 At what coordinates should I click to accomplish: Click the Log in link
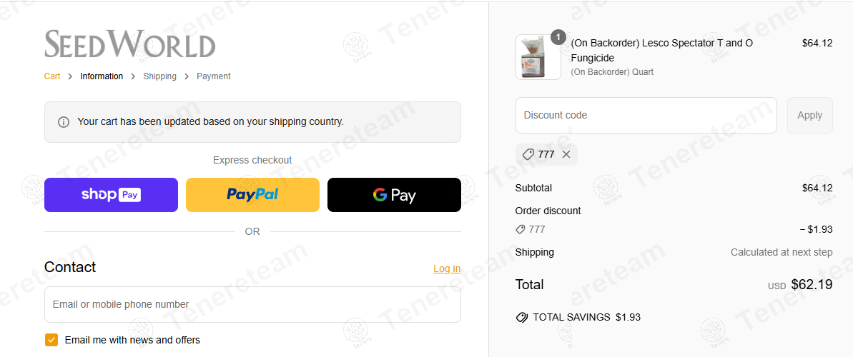point(447,268)
